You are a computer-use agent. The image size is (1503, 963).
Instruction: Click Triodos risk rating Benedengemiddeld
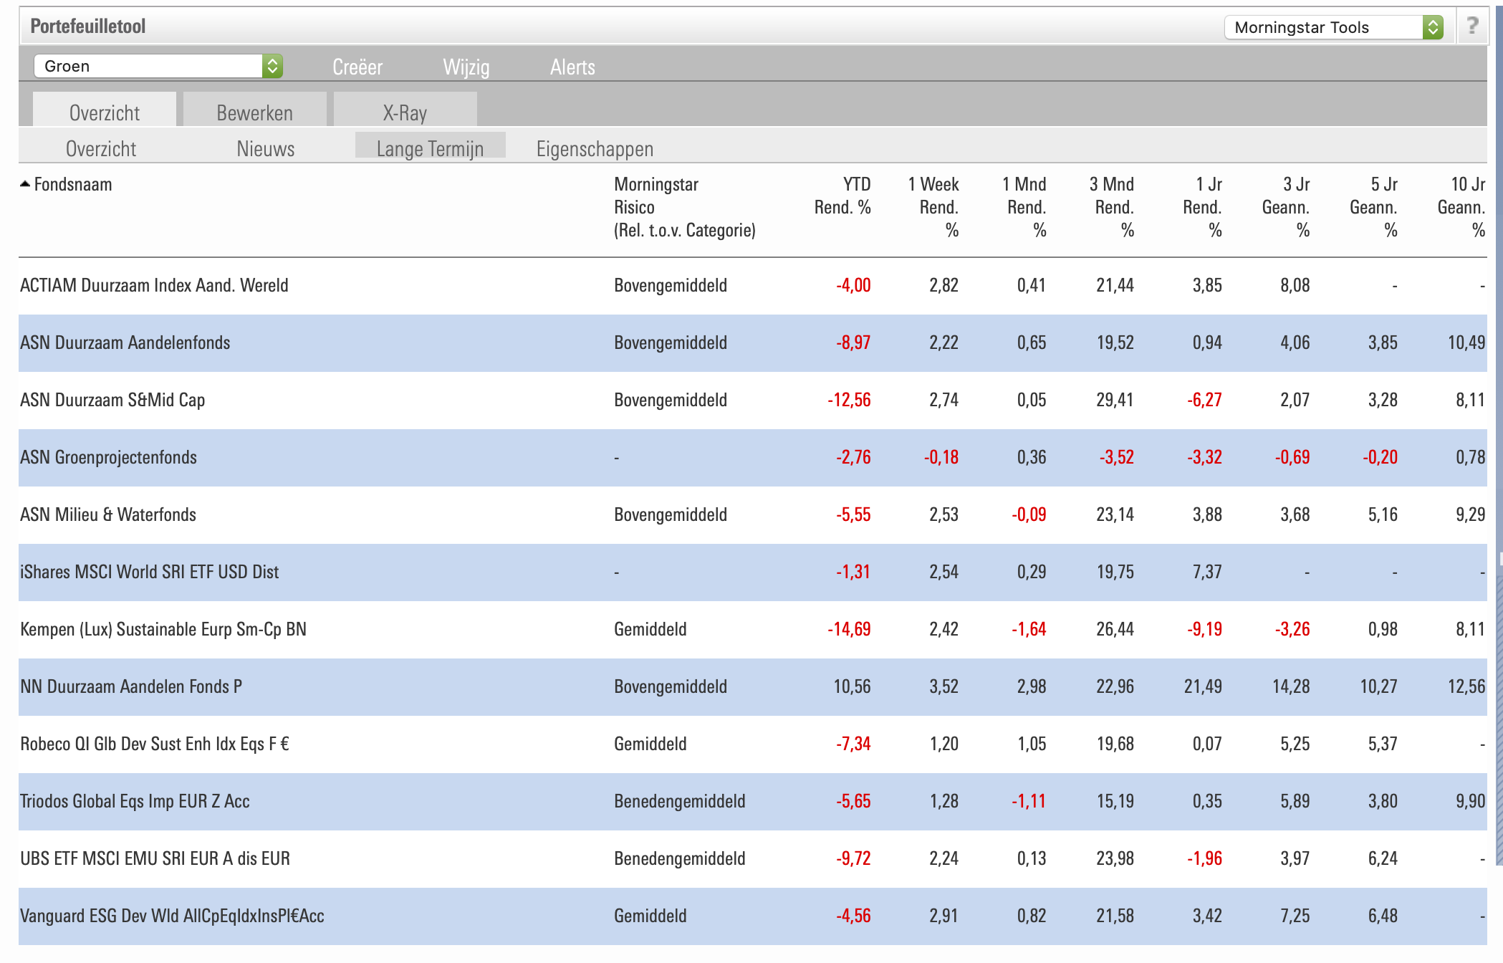[680, 801]
